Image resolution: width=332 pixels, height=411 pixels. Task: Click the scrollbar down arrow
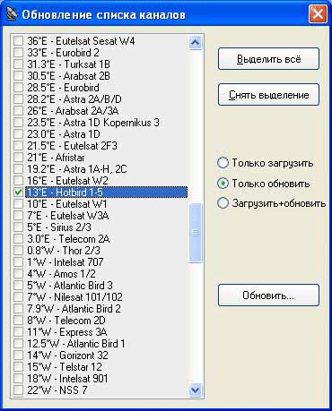(196, 390)
